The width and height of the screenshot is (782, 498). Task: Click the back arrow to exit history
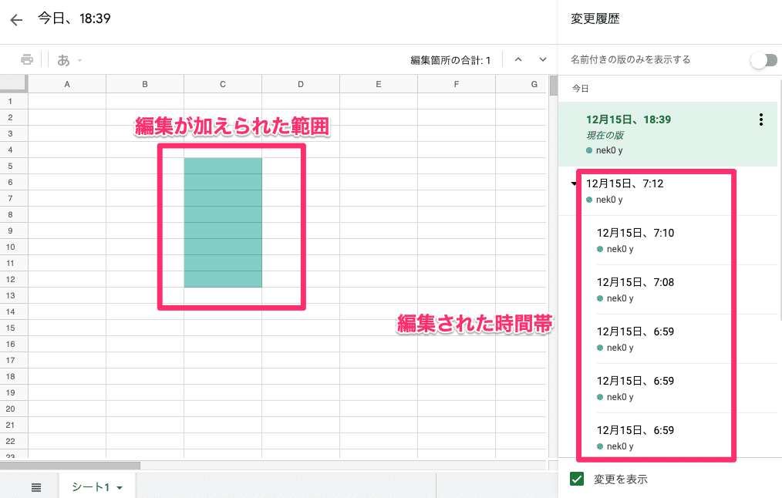point(16,20)
